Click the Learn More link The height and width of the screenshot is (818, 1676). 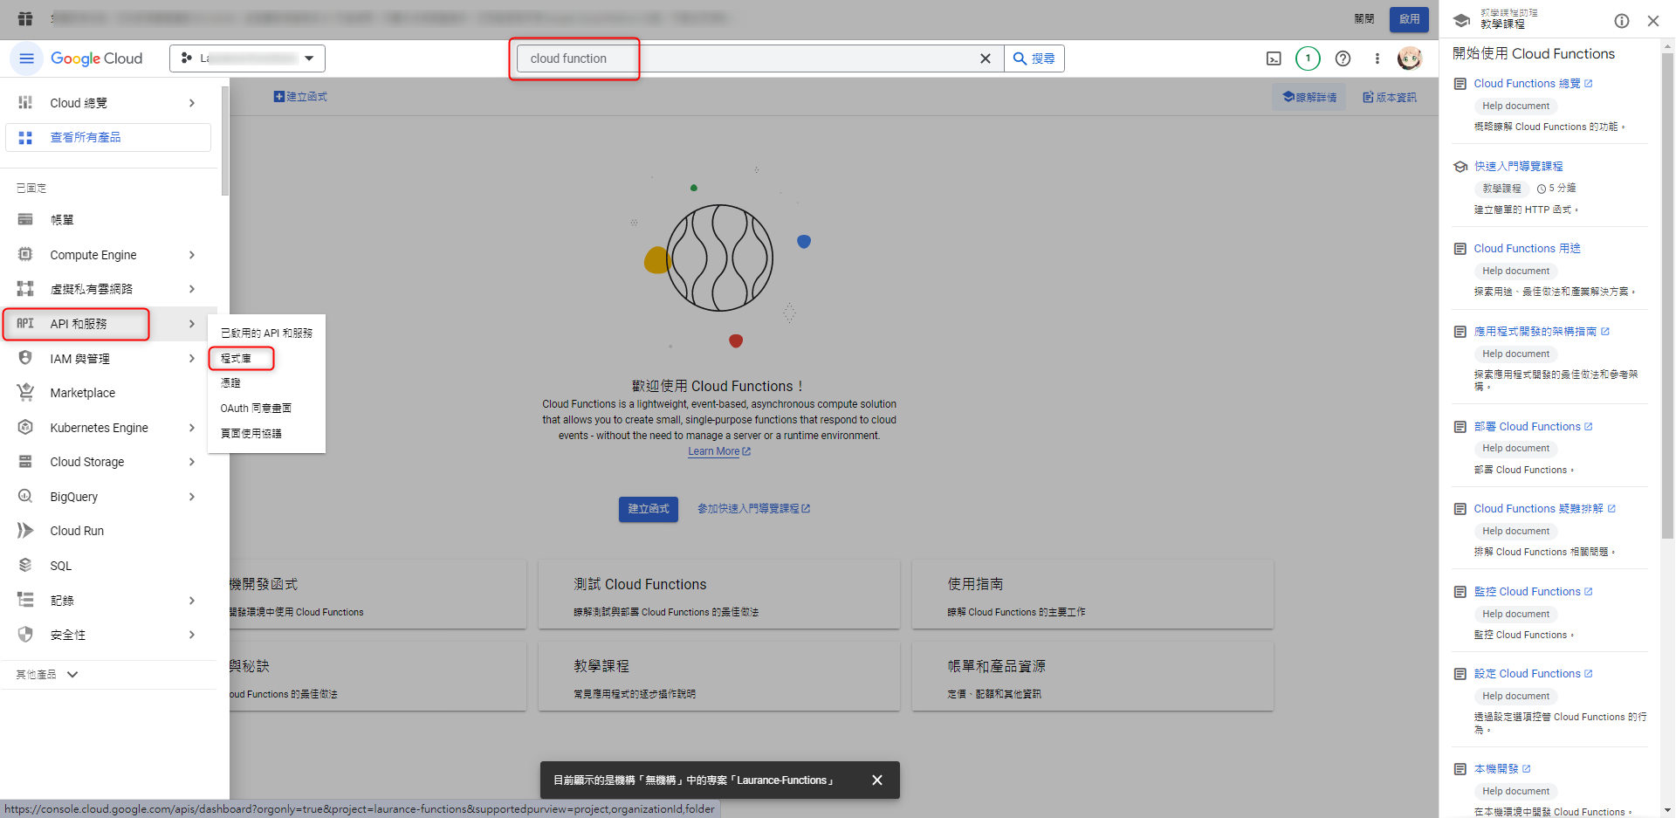coord(718,451)
